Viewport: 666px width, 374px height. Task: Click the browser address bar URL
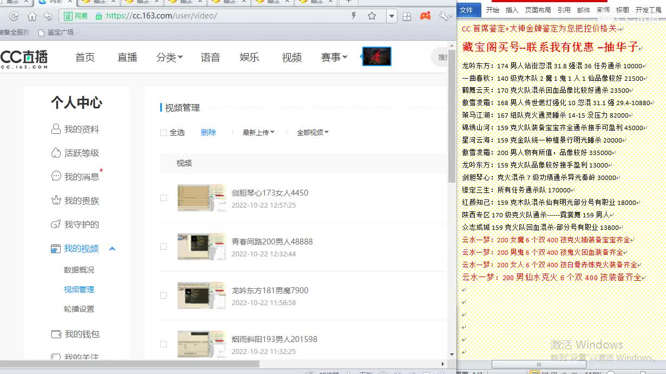click(x=161, y=16)
